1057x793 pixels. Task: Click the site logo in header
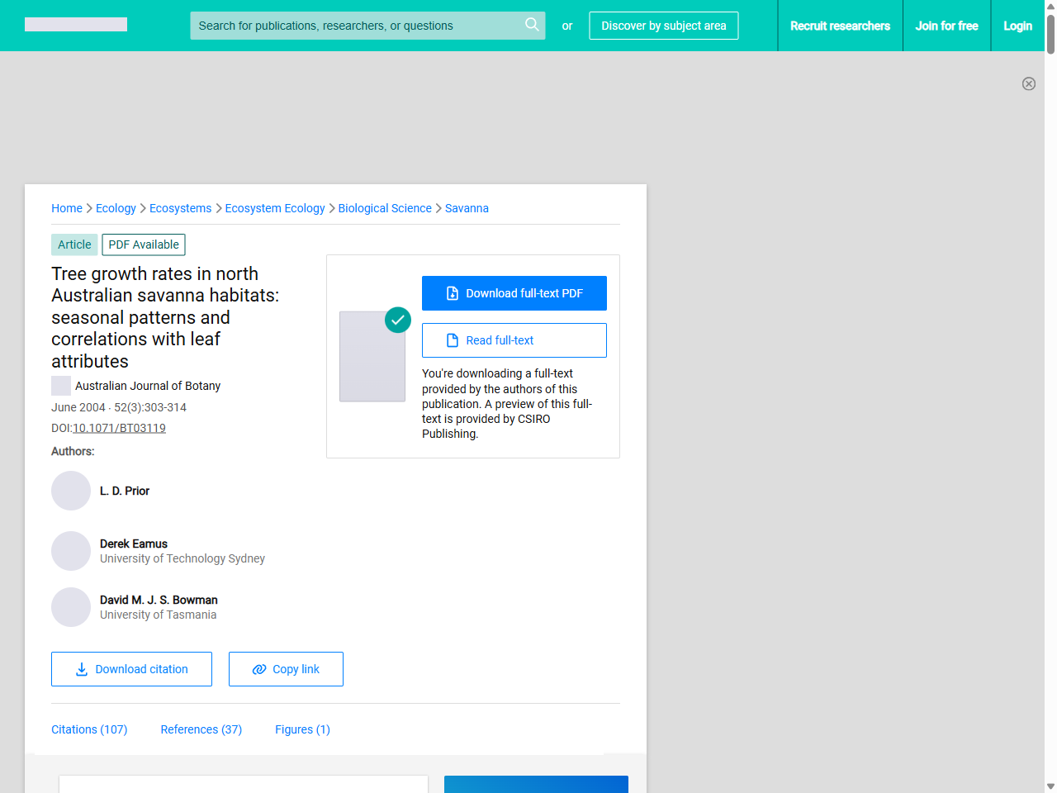coord(76,25)
